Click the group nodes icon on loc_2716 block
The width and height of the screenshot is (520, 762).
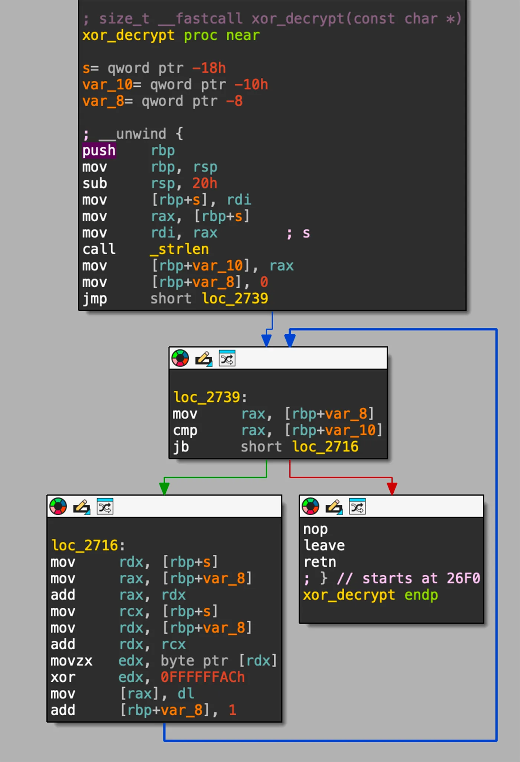(x=105, y=507)
